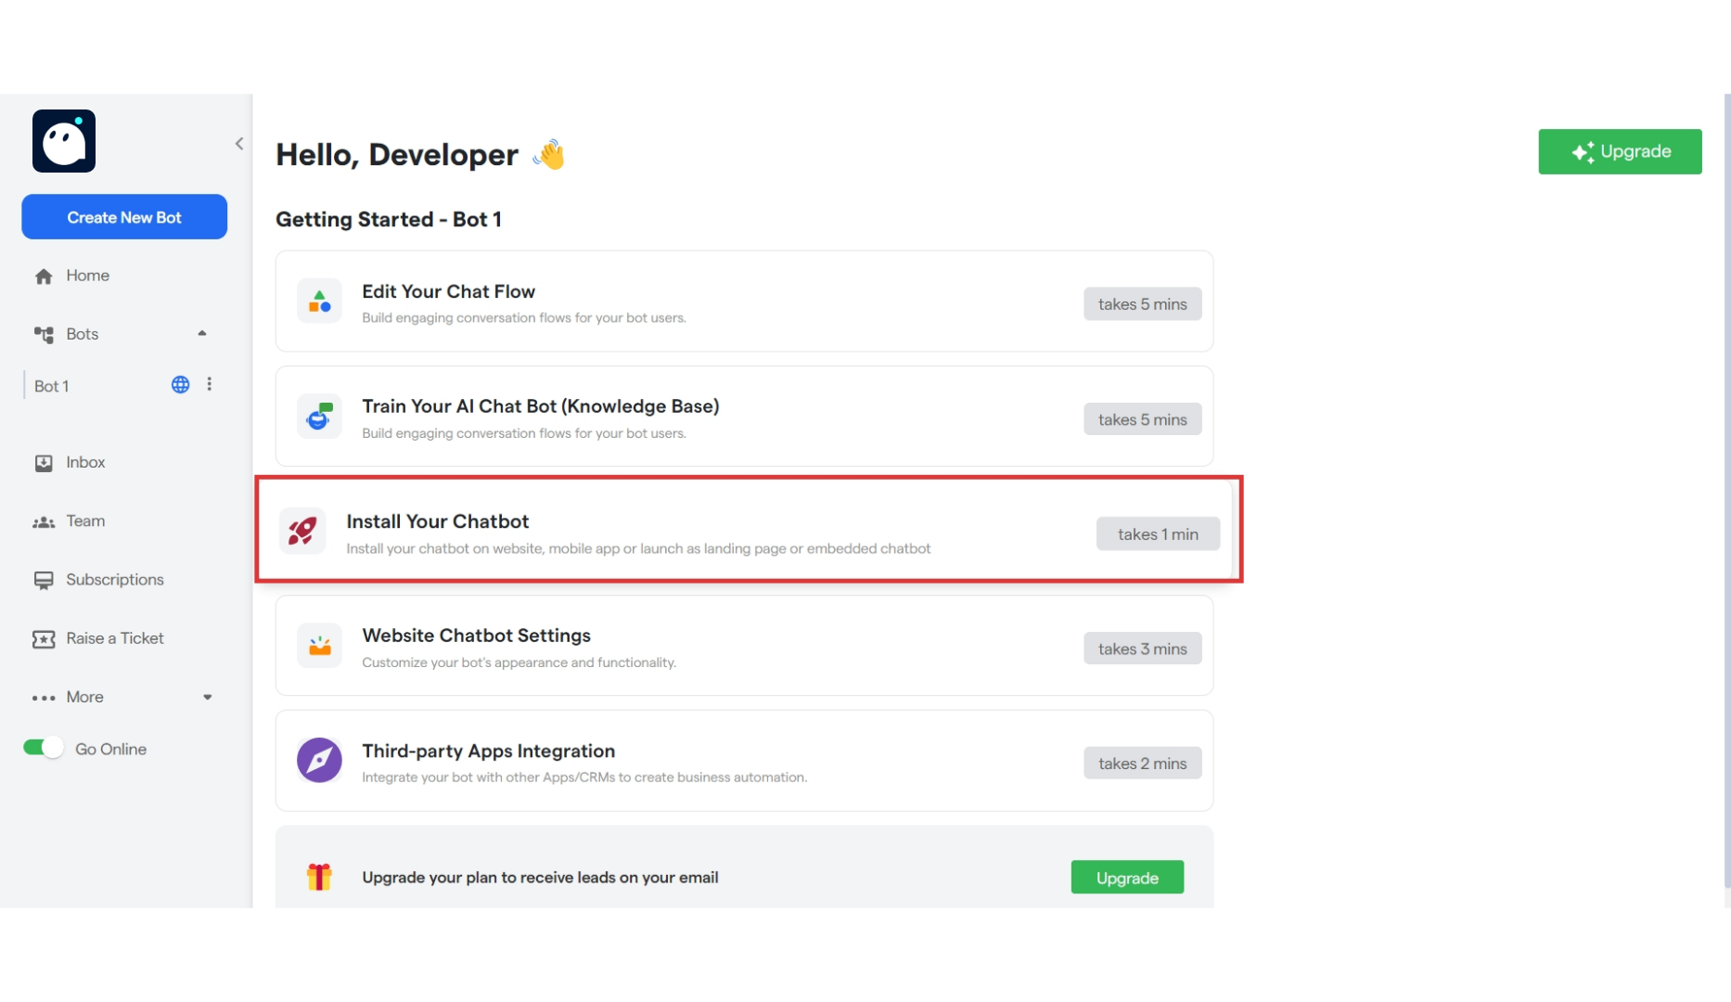
Task: Click Upgrade to receive leads on email
Action: 1126,877
